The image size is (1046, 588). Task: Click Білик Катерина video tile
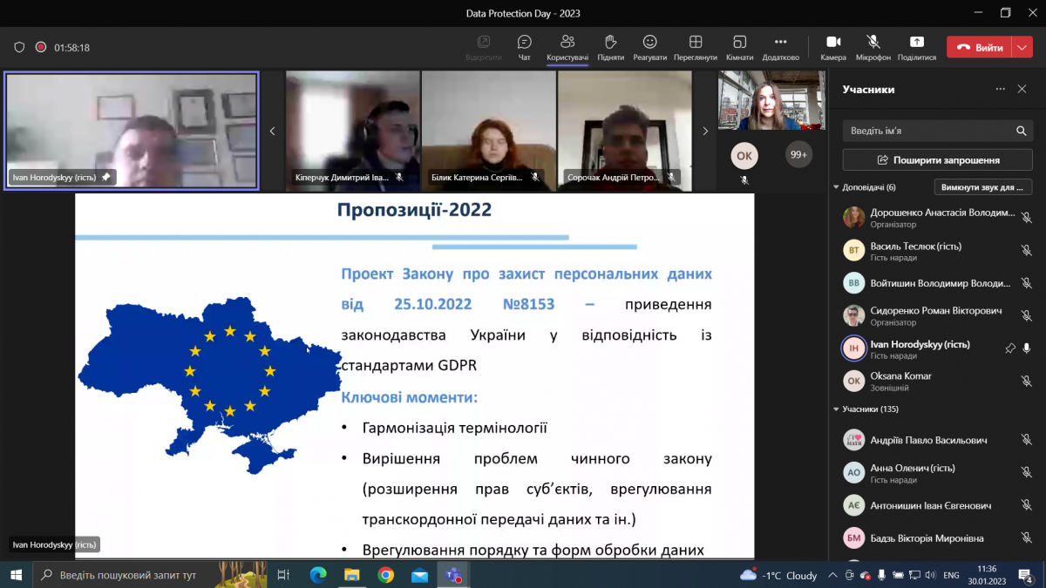[489, 131]
